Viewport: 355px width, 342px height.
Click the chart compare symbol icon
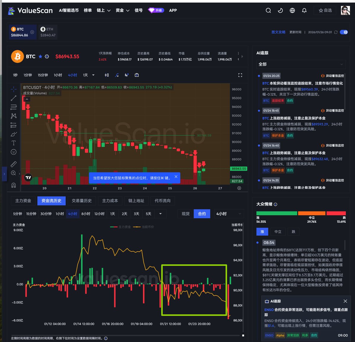click(x=127, y=75)
